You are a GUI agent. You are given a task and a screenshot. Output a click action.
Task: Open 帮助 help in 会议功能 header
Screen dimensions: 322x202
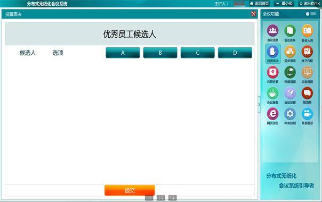point(311,14)
